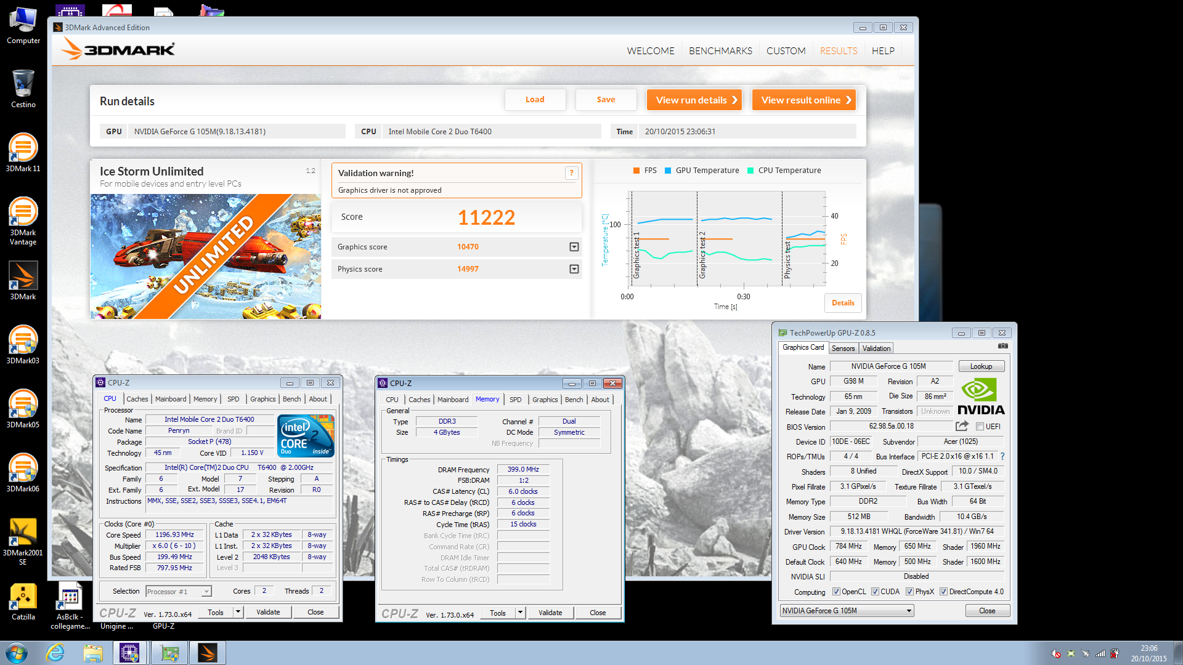Switch to 3DMark via taskbar icon
1183x665 pixels.
click(207, 653)
